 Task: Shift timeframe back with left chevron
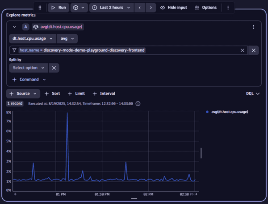pos(140,8)
